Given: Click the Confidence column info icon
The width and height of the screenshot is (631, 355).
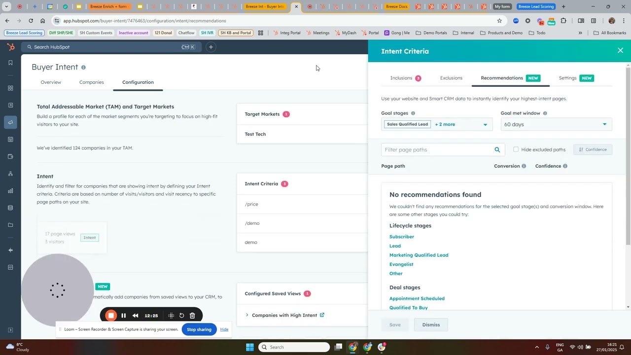Looking at the screenshot, I should [x=565, y=166].
